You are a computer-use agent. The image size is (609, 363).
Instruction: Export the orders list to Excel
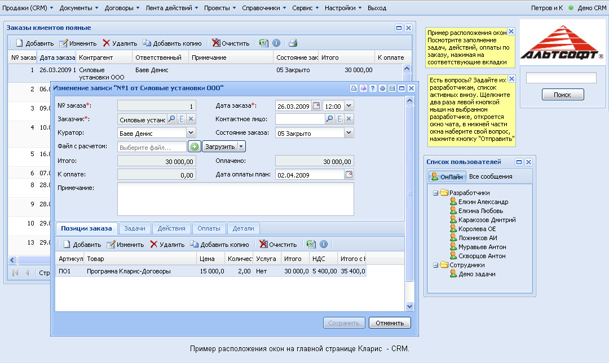pyautogui.click(x=263, y=43)
